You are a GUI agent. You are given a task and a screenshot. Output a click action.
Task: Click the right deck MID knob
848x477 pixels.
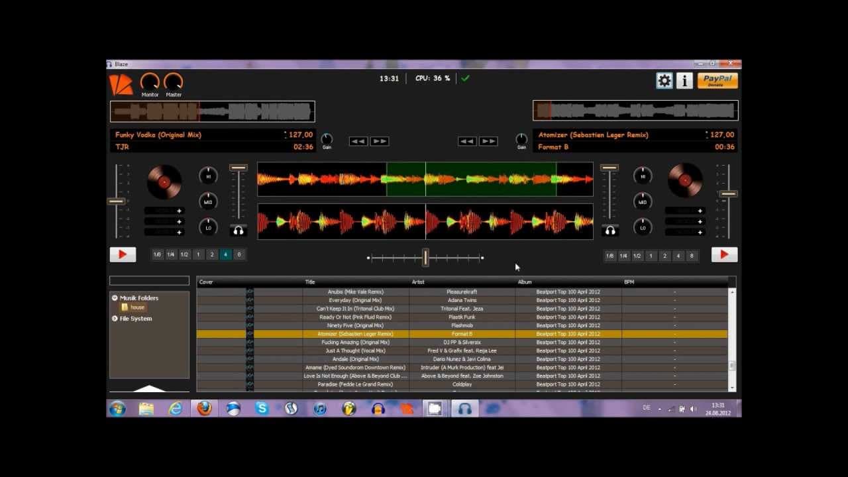pyautogui.click(x=642, y=202)
